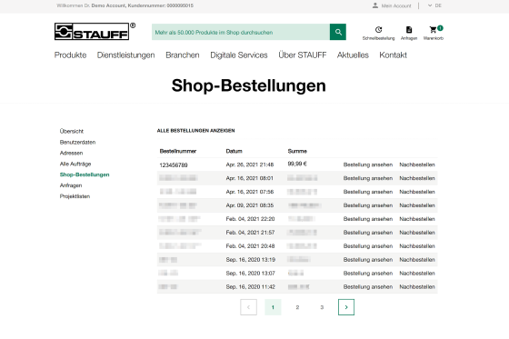This screenshot has height=339, width=509.
Task: Open Schnellbestellung quick order icon
Action: (378, 30)
